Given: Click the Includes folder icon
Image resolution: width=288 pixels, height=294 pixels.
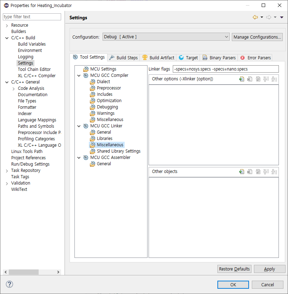Looking at the screenshot, I should [x=93, y=94].
